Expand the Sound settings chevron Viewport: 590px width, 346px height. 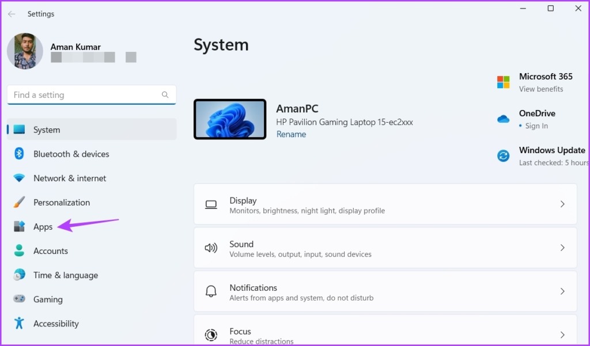pyautogui.click(x=563, y=248)
